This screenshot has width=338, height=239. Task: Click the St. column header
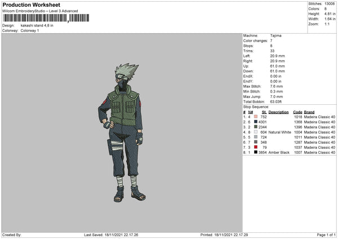tap(264, 112)
